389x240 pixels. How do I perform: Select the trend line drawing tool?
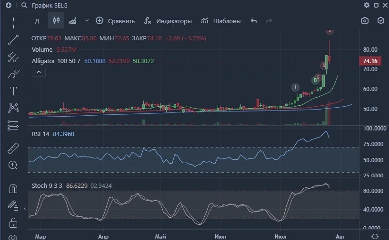click(x=13, y=40)
